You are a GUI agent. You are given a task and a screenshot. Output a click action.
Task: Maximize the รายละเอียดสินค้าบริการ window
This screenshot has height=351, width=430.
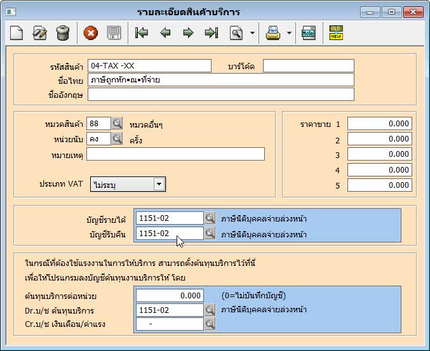(x=392, y=12)
